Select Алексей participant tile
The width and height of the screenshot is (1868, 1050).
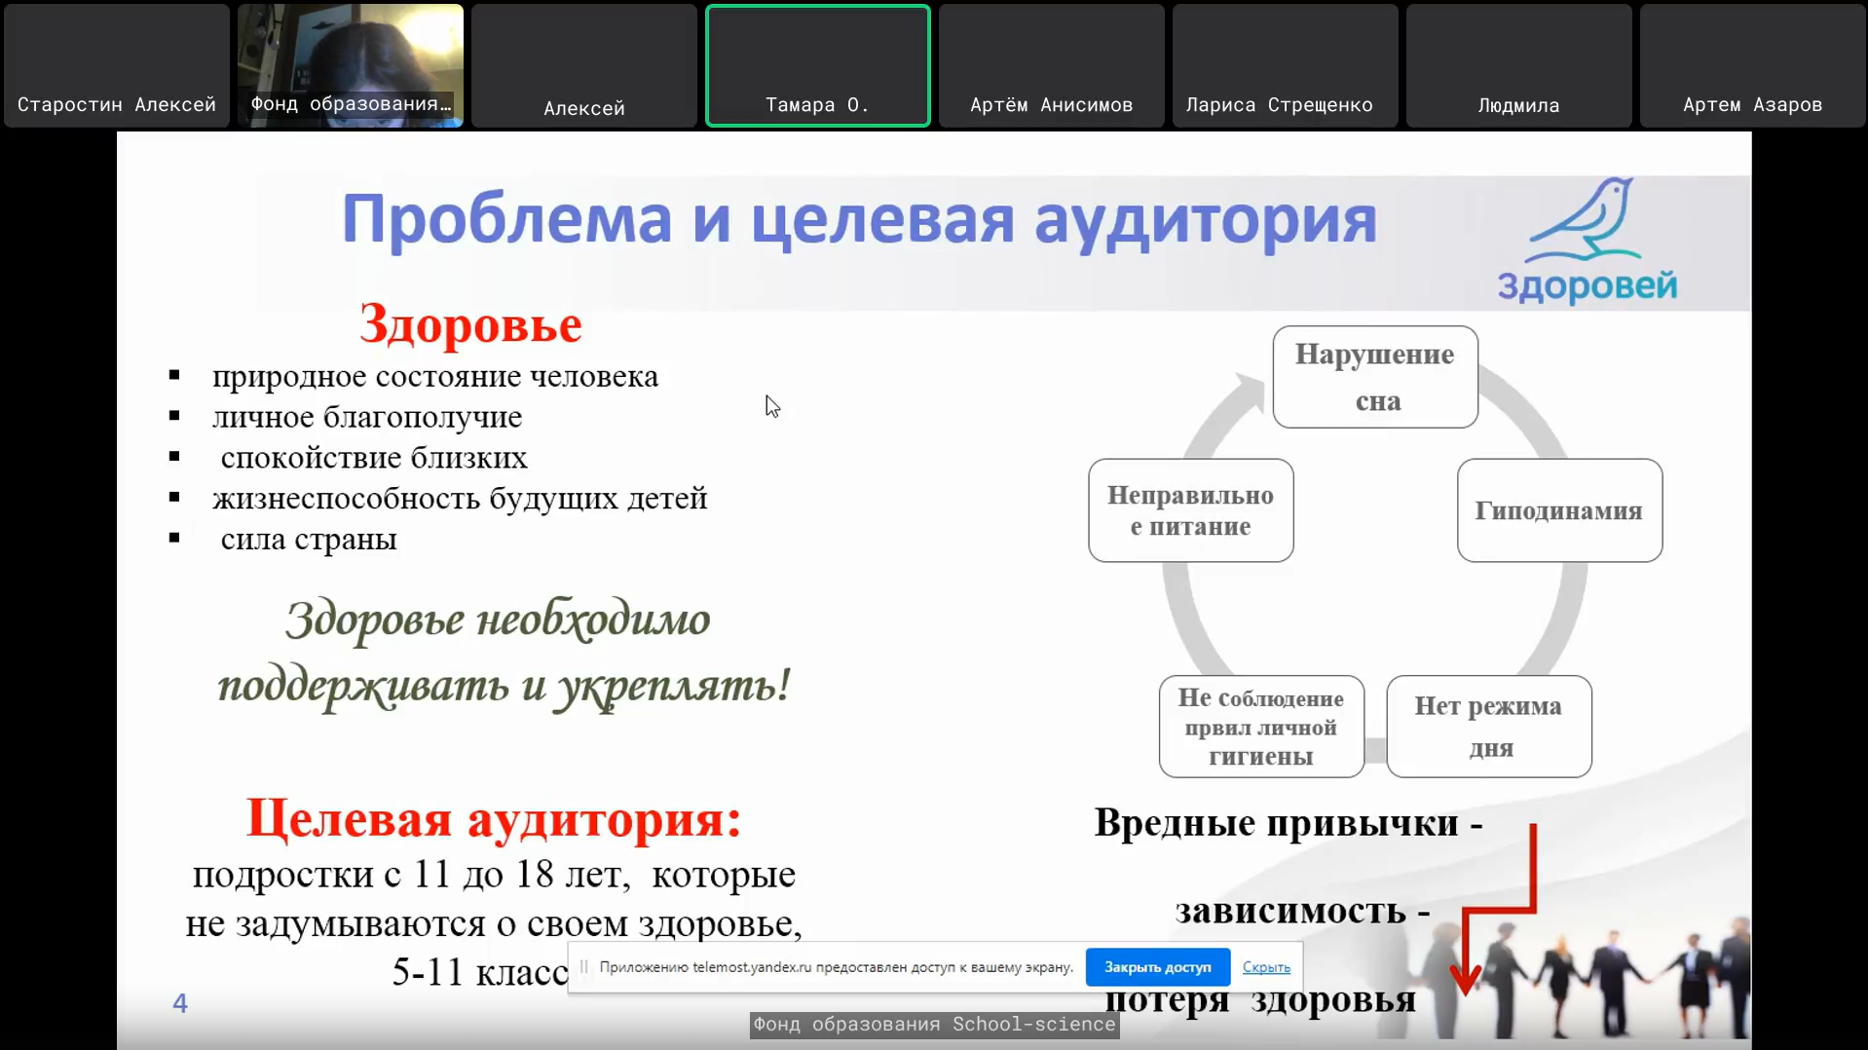pos(584,66)
